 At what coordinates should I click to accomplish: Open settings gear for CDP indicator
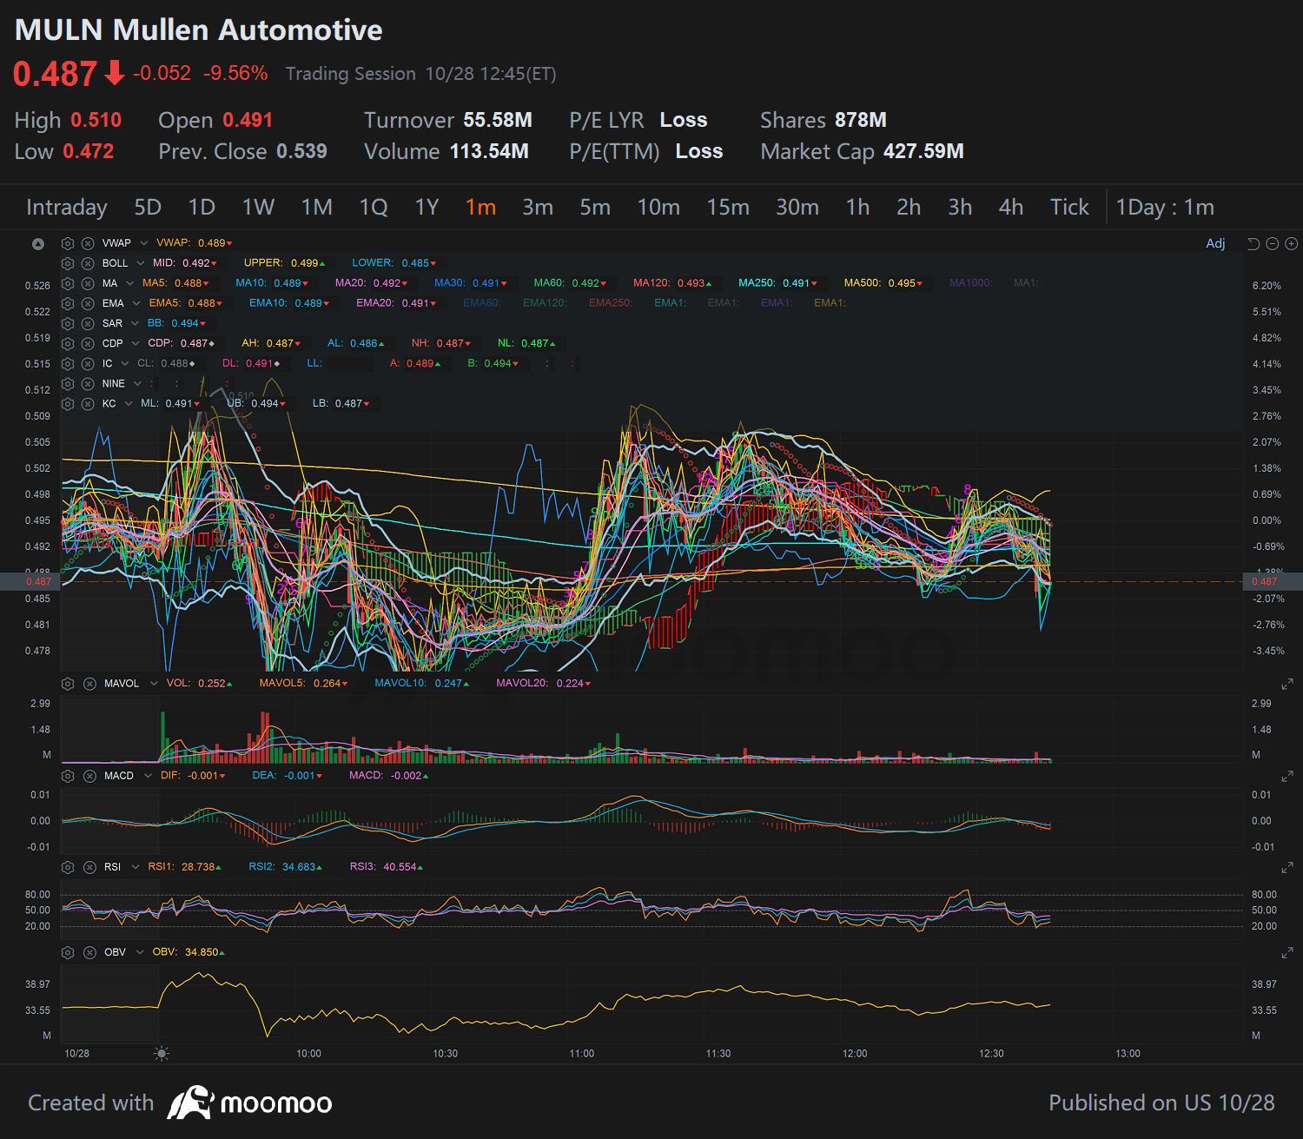68,343
